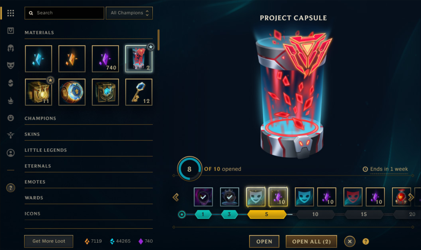
Task: Click the Open All (2) button
Action: coord(311,241)
